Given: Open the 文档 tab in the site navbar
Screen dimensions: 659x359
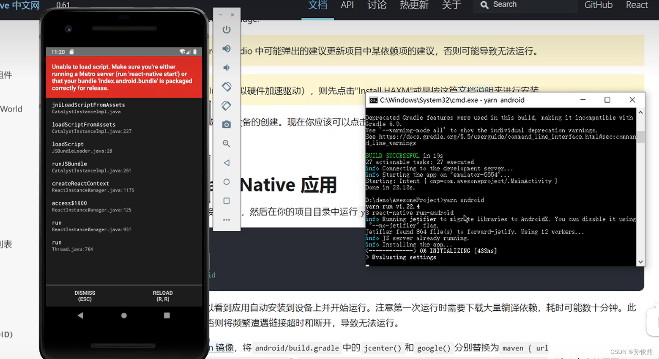Looking at the screenshot, I should (317, 5).
